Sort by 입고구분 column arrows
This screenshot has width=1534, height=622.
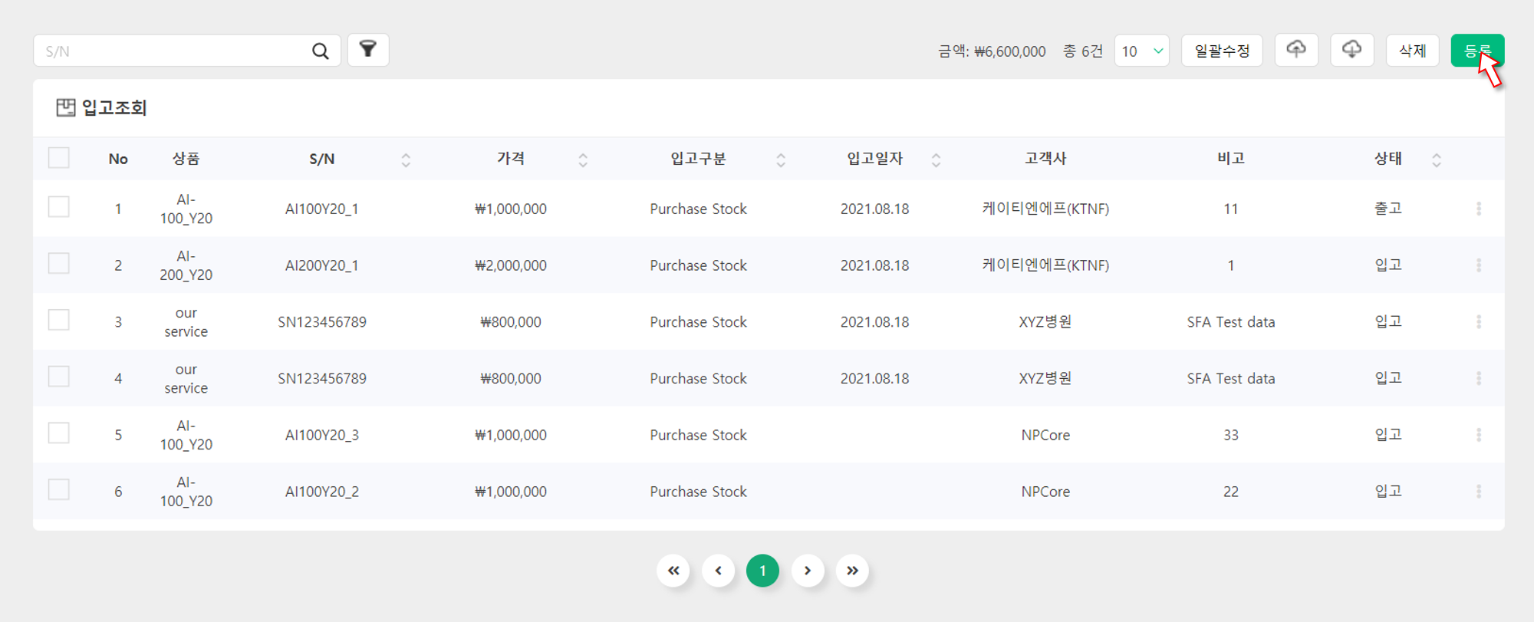pos(781,160)
